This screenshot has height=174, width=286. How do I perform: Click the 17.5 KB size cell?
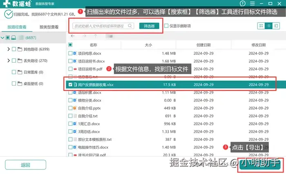coord(170,85)
